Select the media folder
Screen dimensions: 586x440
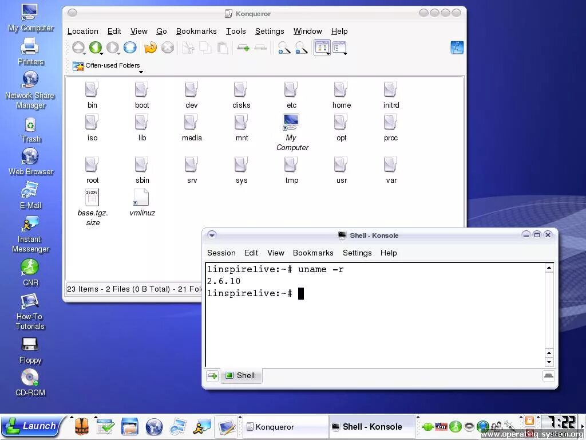[192, 128]
